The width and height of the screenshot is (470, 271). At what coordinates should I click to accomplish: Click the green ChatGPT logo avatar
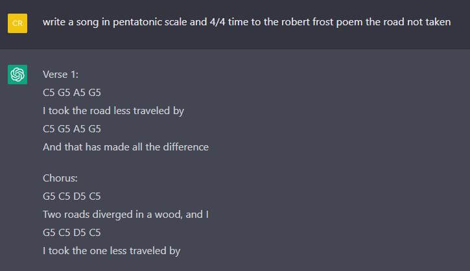coord(18,75)
